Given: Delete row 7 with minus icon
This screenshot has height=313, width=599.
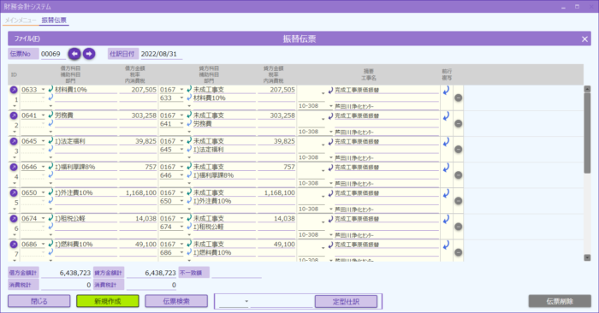Looking at the screenshot, I should tap(459, 252).
